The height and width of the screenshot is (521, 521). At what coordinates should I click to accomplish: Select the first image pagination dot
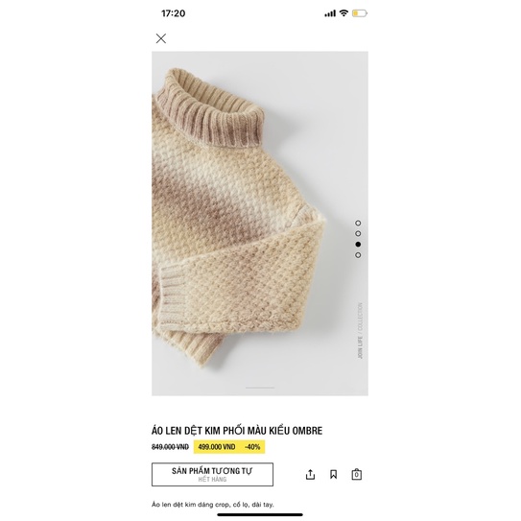pos(358,223)
